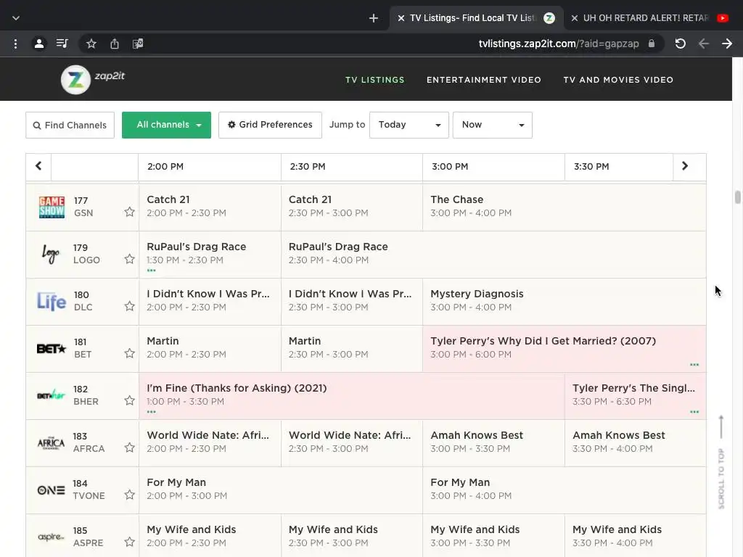
Task: Share the page via share icon
Action: pyautogui.click(x=115, y=44)
